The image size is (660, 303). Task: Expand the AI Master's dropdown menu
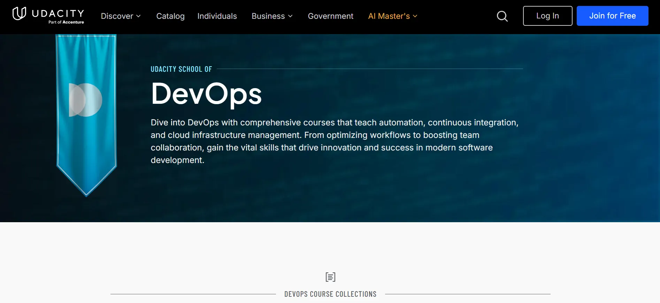tap(393, 16)
